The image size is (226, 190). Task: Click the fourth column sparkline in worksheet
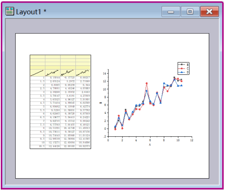click(x=83, y=73)
